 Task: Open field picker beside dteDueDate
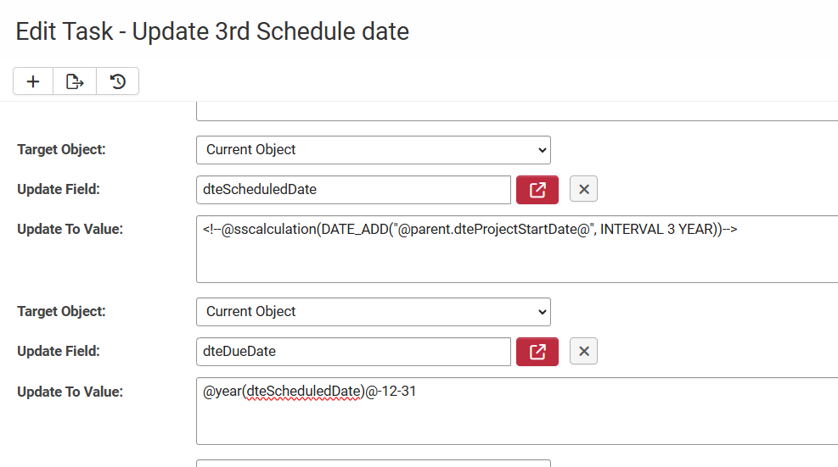[537, 352]
